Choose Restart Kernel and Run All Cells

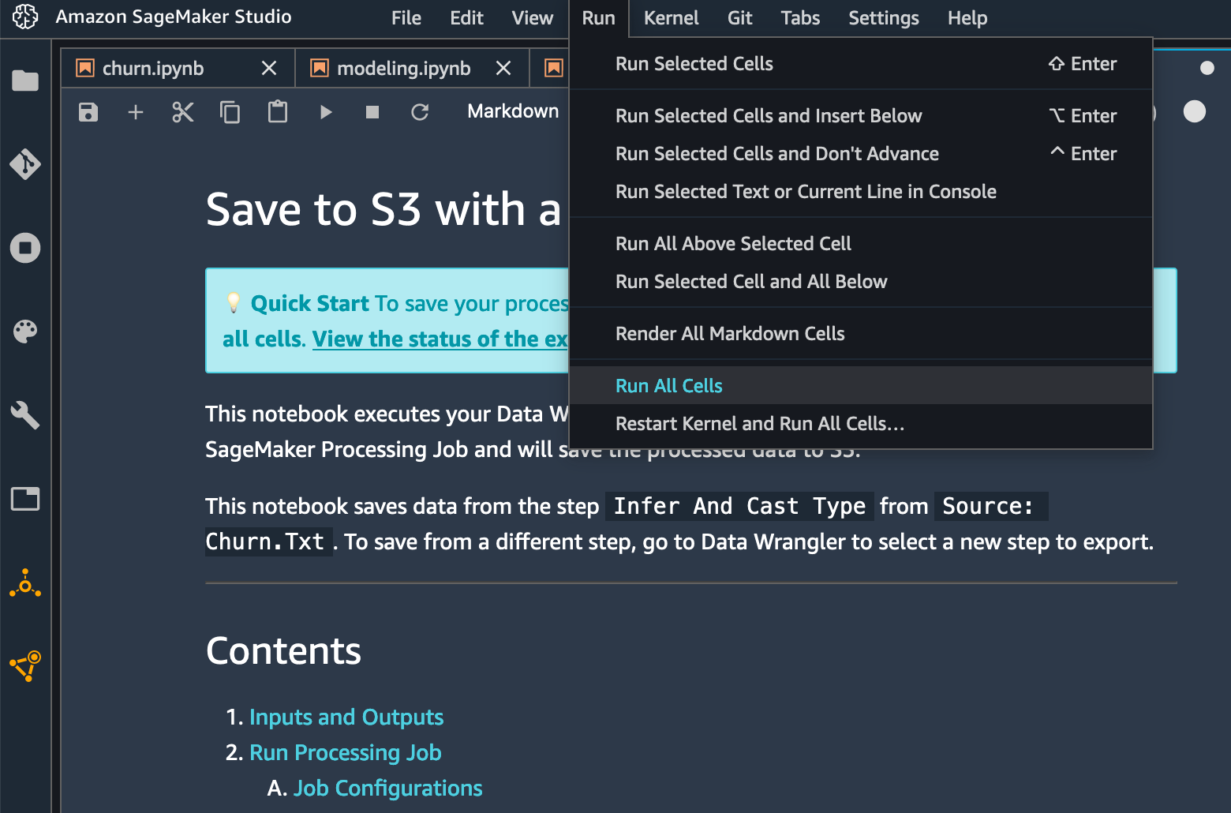[861, 424]
